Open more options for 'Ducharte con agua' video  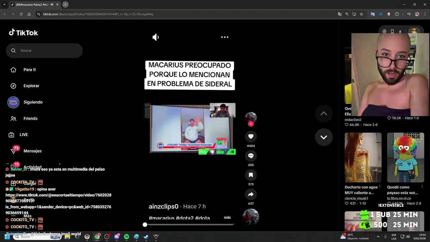[x=380, y=187]
